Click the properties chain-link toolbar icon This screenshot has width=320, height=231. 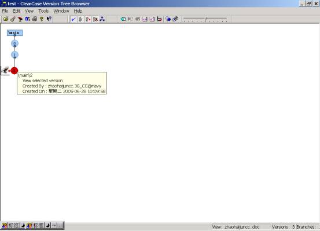point(13,19)
